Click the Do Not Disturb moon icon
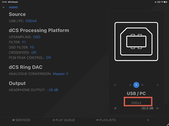 156,2
